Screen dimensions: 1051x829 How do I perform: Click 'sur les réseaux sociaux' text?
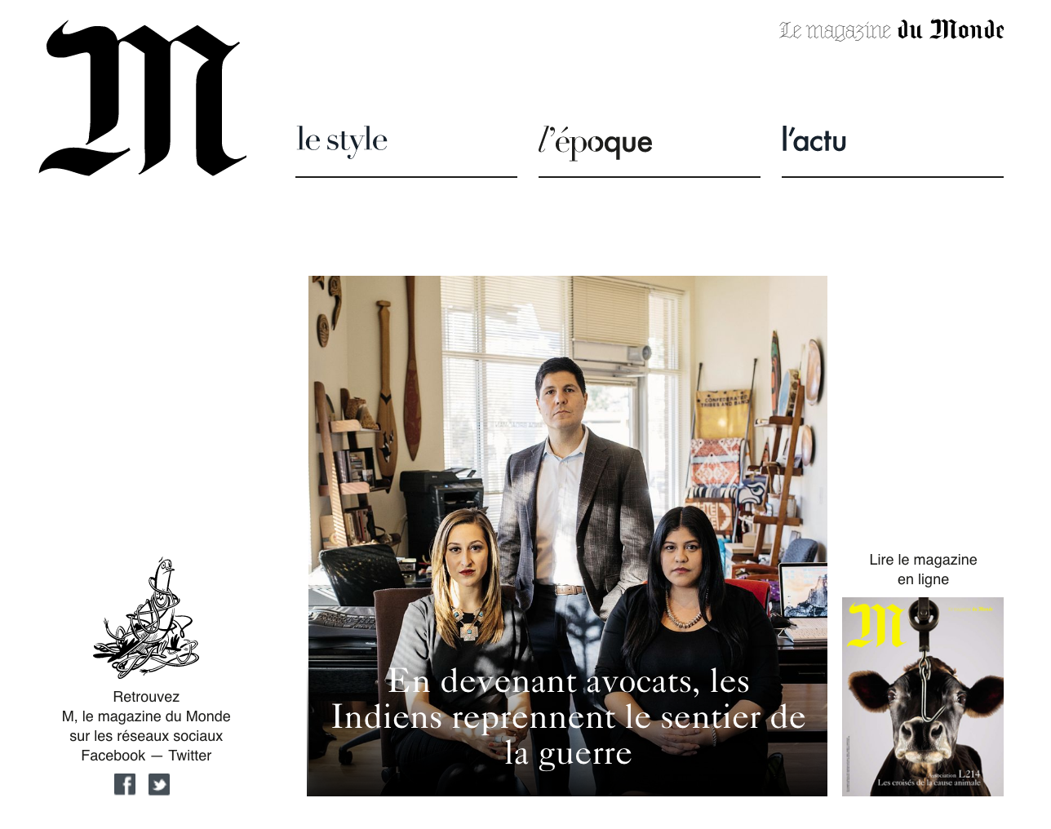[x=146, y=736]
